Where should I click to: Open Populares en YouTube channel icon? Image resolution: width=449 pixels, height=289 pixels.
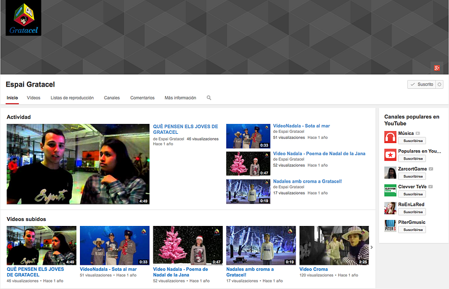(390, 155)
